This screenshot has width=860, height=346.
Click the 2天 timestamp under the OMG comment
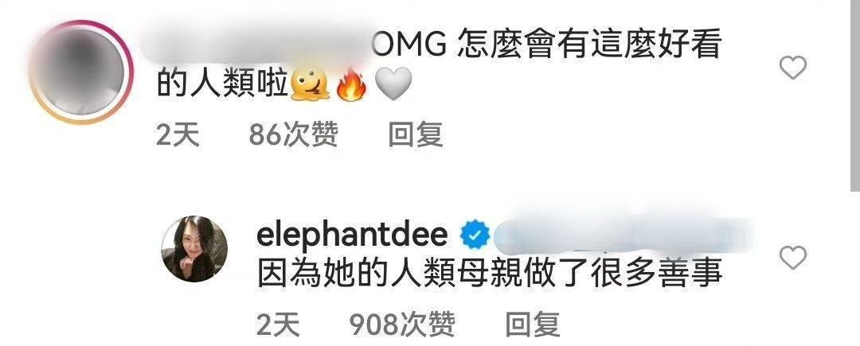click(x=178, y=134)
